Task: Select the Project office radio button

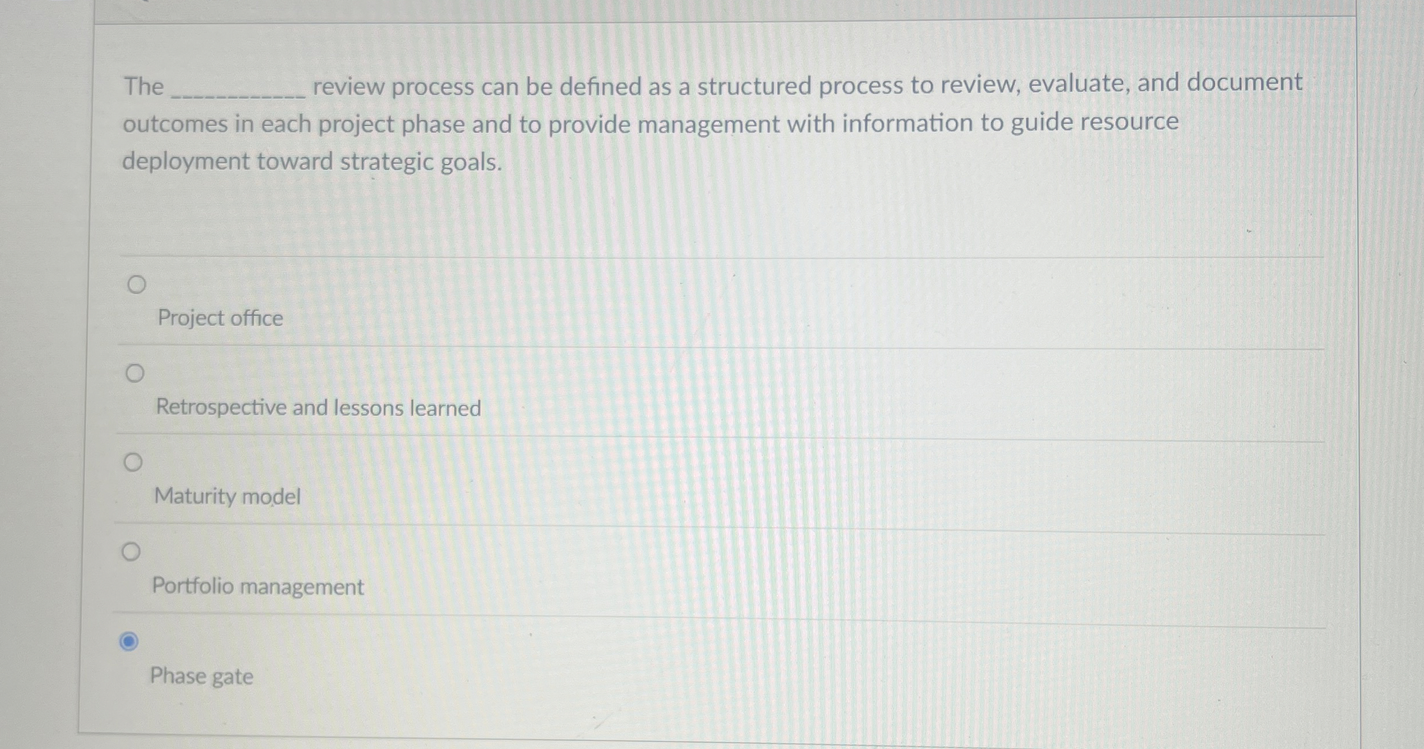Action: (136, 283)
